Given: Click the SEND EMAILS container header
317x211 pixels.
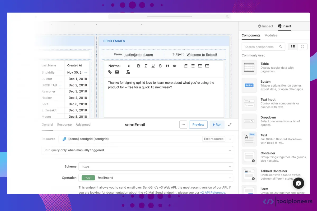Looking at the screenshot, I should pos(164,41).
